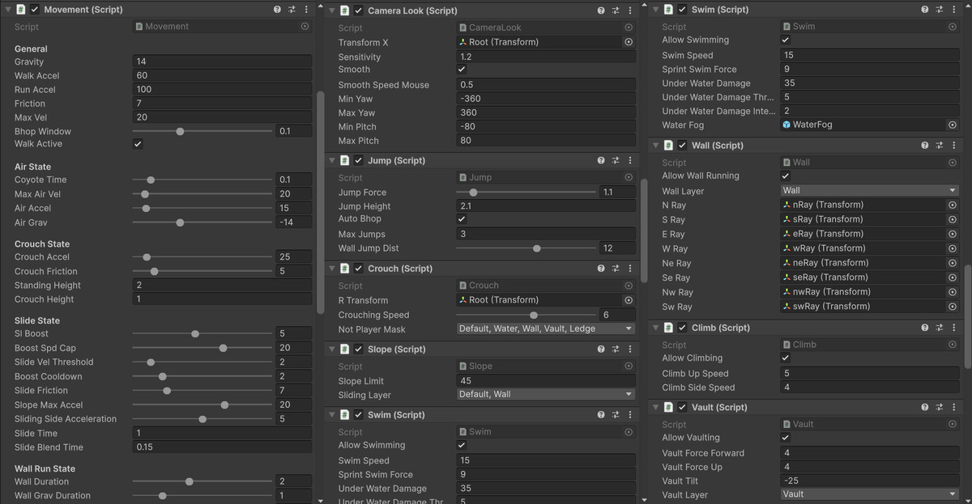Open Vault script more options menu

pyautogui.click(x=953, y=408)
